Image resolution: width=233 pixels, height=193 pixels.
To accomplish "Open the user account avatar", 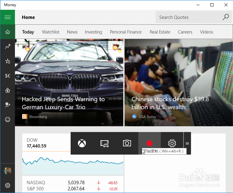I will [8, 171].
